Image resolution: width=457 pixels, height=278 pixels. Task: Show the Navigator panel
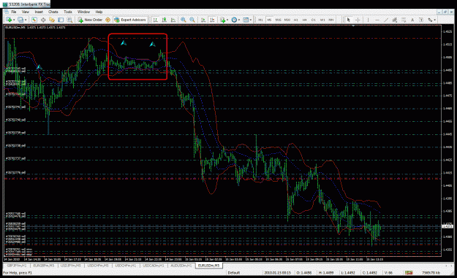click(52, 20)
